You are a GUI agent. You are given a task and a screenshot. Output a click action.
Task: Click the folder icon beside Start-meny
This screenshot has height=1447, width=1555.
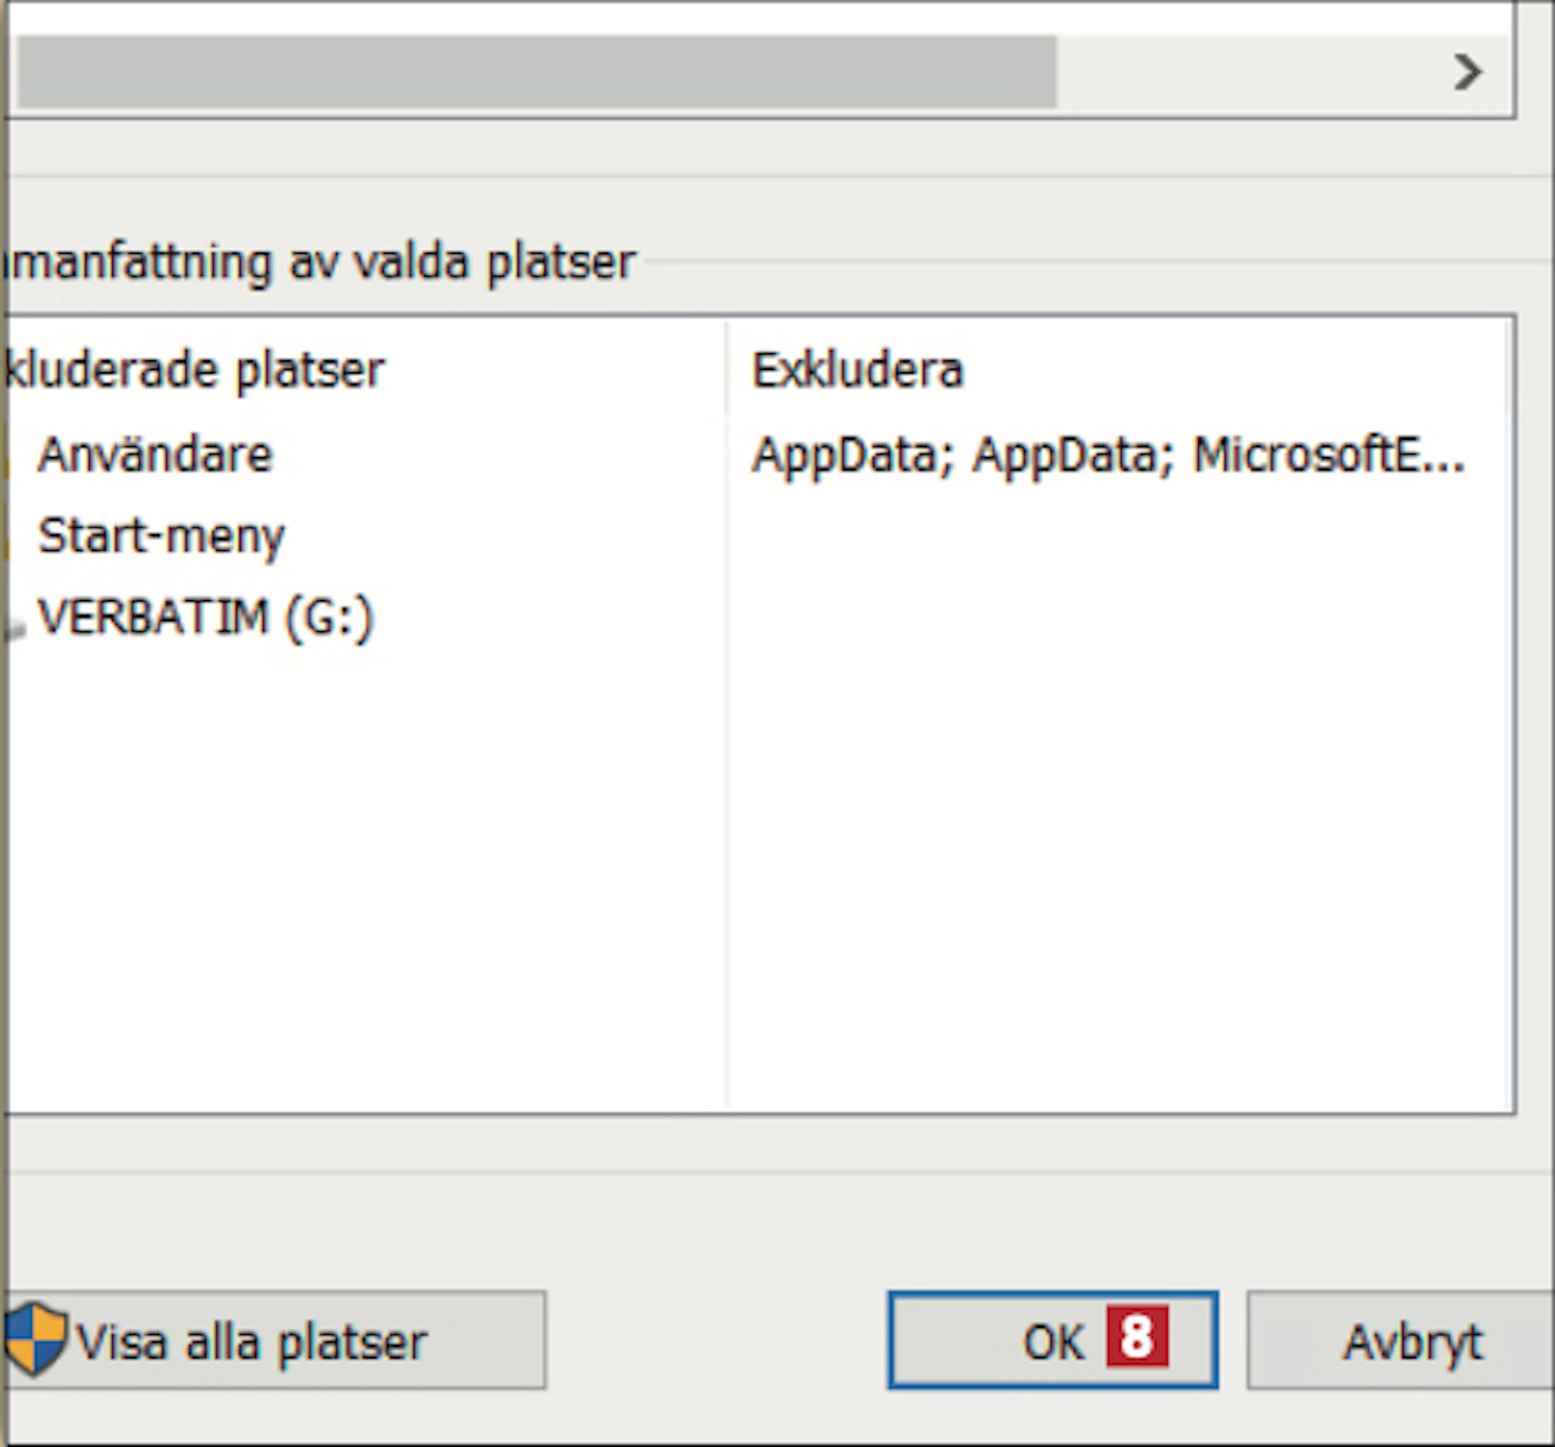[x=5, y=535]
